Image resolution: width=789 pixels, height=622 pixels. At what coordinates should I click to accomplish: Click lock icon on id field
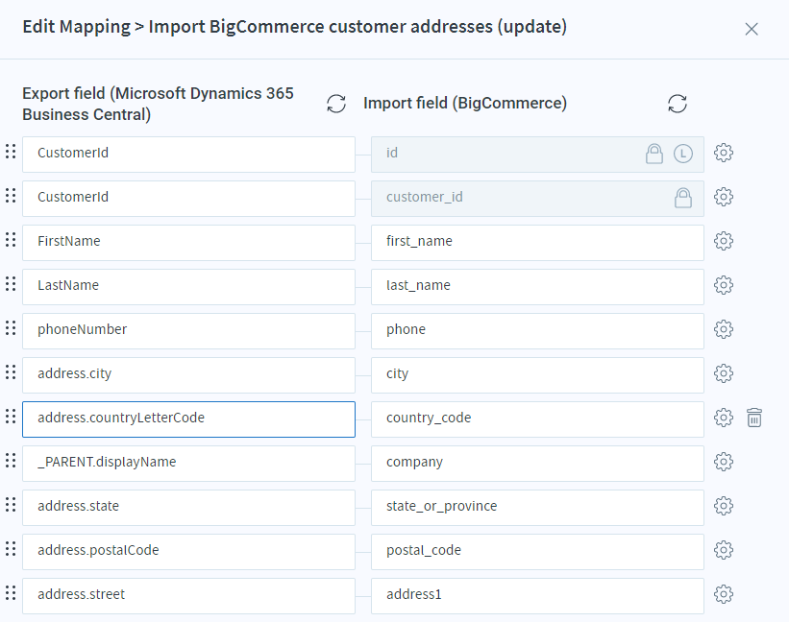654,154
